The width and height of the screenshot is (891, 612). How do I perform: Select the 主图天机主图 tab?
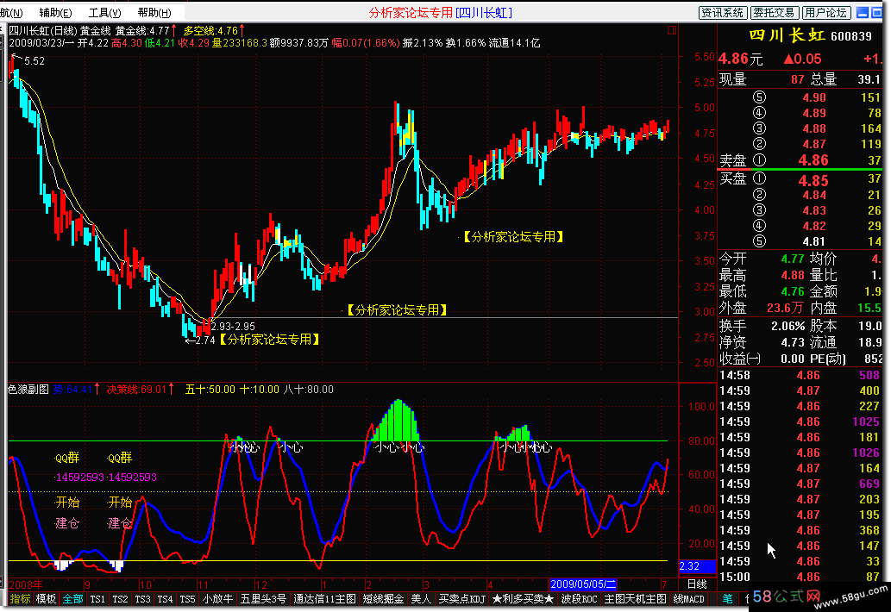point(636,599)
